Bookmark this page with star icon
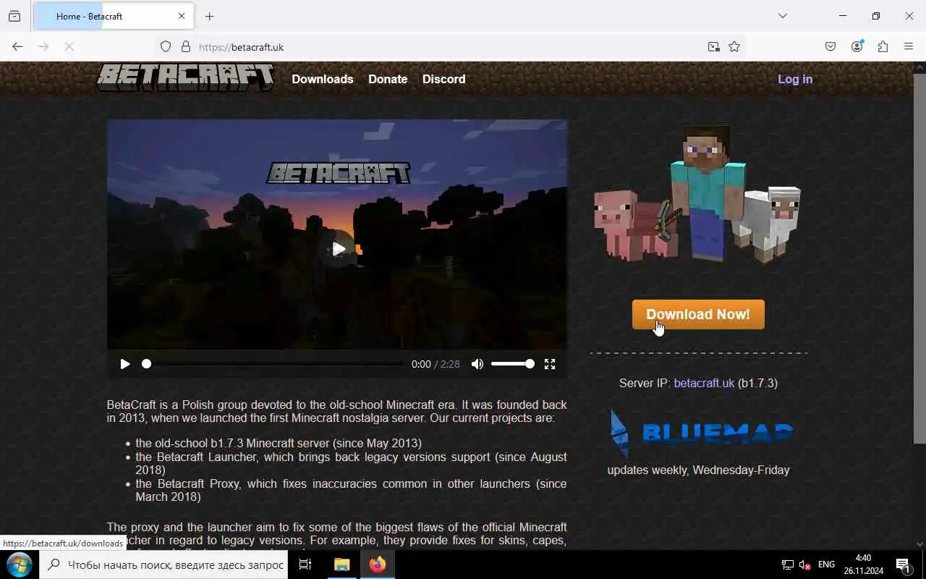Image resolution: width=926 pixels, height=579 pixels. tap(734, 46)
